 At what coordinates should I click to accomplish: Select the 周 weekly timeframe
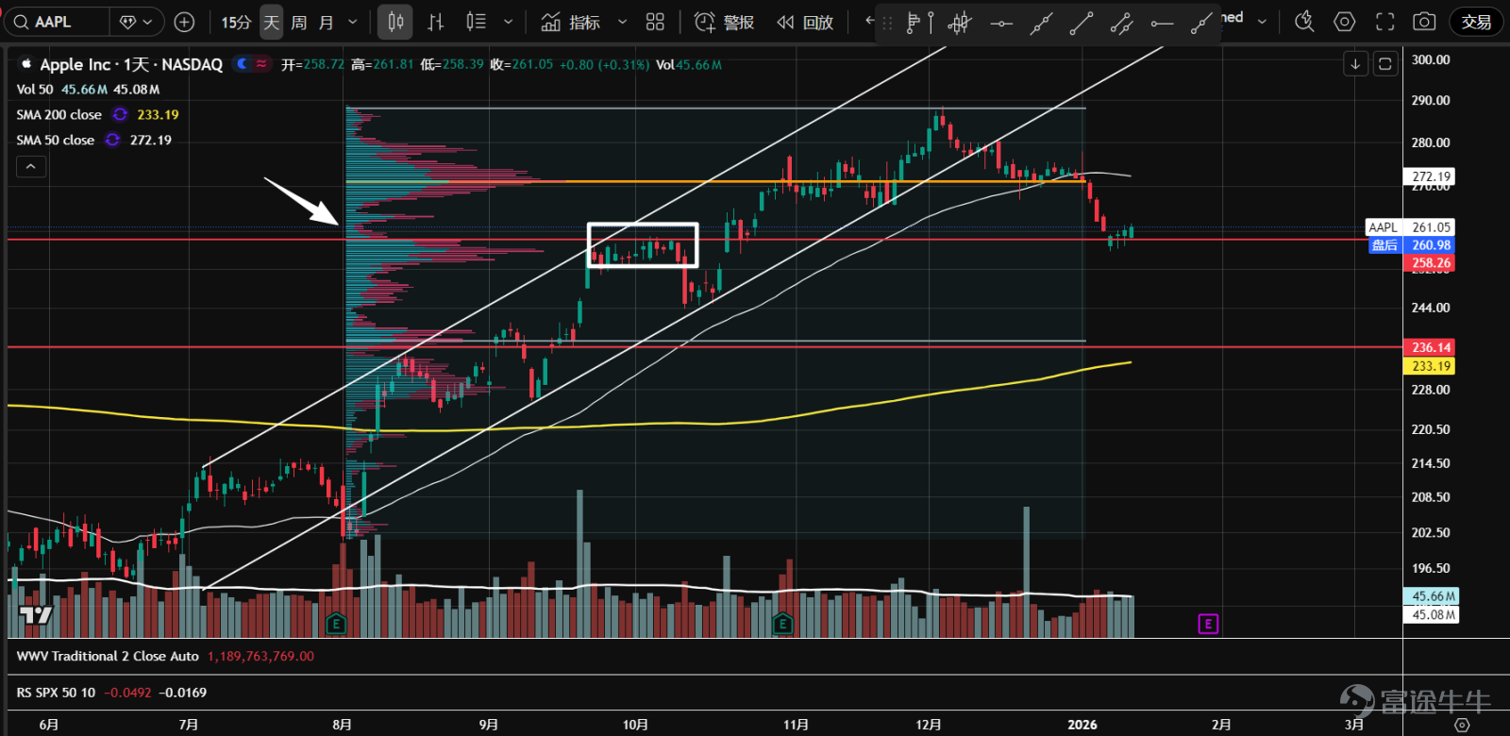tap(299, 22)
